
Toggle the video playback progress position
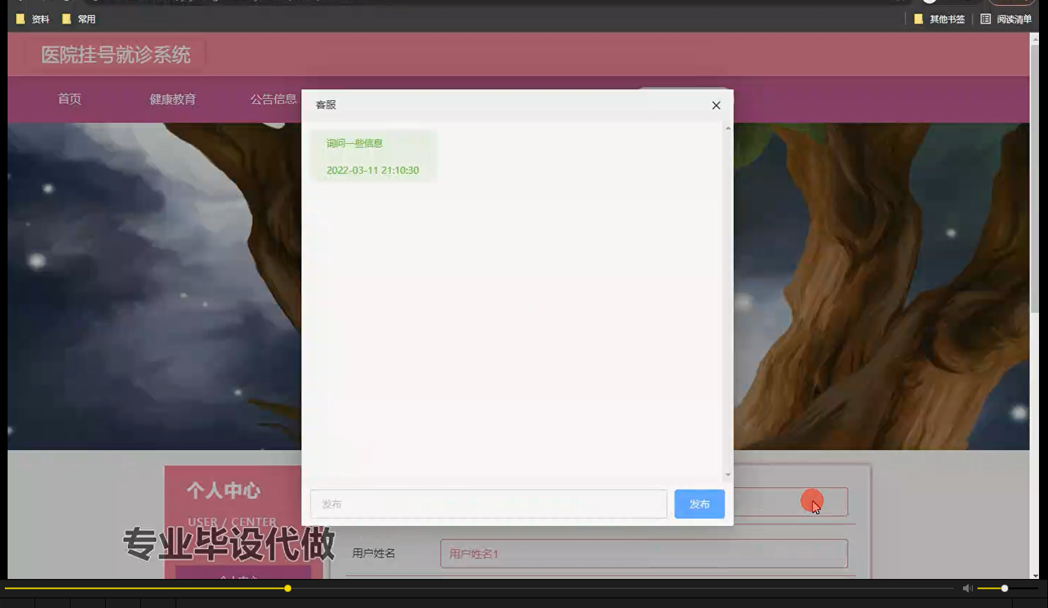tap(287, 588)
